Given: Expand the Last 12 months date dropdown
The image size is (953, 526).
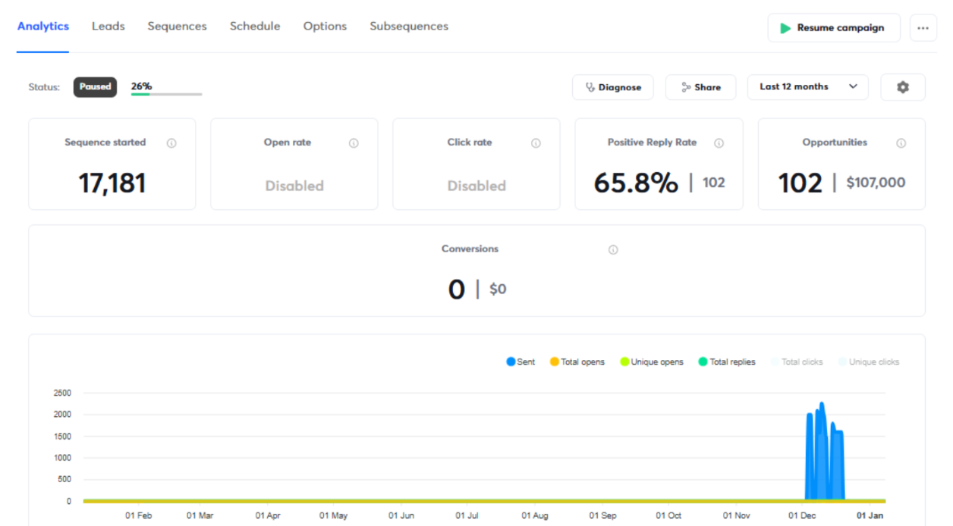Looking at the screenshot, I should (x=807, y=87).
